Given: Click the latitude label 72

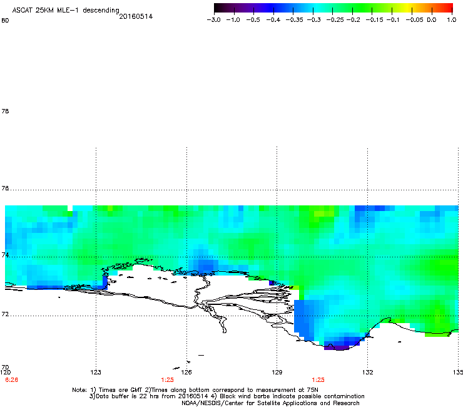Looking at the screenshot, I should [x=5, y=314].
